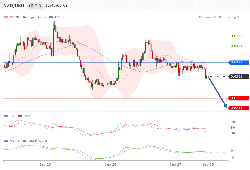250x170 pixels.
Task: Click the Sep 26 date axis label
Action: tap(110, 165)
